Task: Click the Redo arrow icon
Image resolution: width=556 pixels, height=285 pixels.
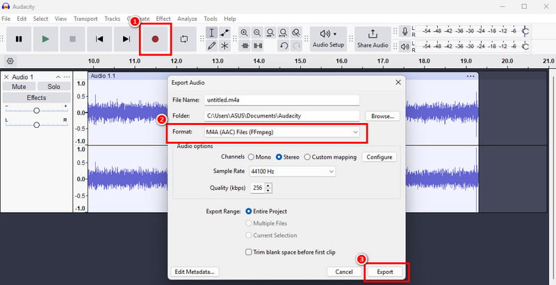Action: (x=297, y=46)
